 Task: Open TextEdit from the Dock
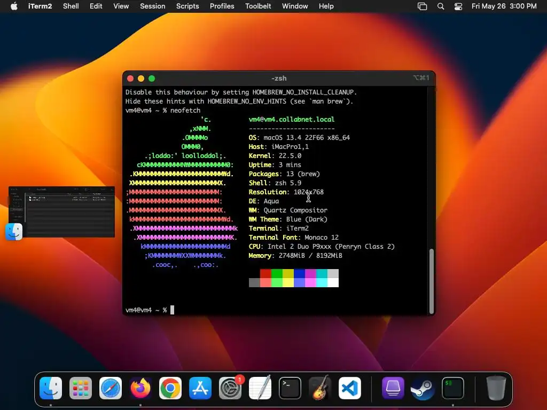tap(260, 388)
